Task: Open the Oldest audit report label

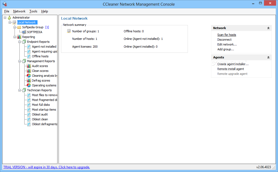Action: (x=40, y=114)
